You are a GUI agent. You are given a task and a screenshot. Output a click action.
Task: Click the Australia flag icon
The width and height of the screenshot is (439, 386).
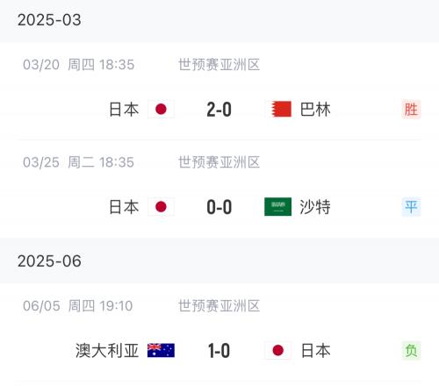(161, 350)
